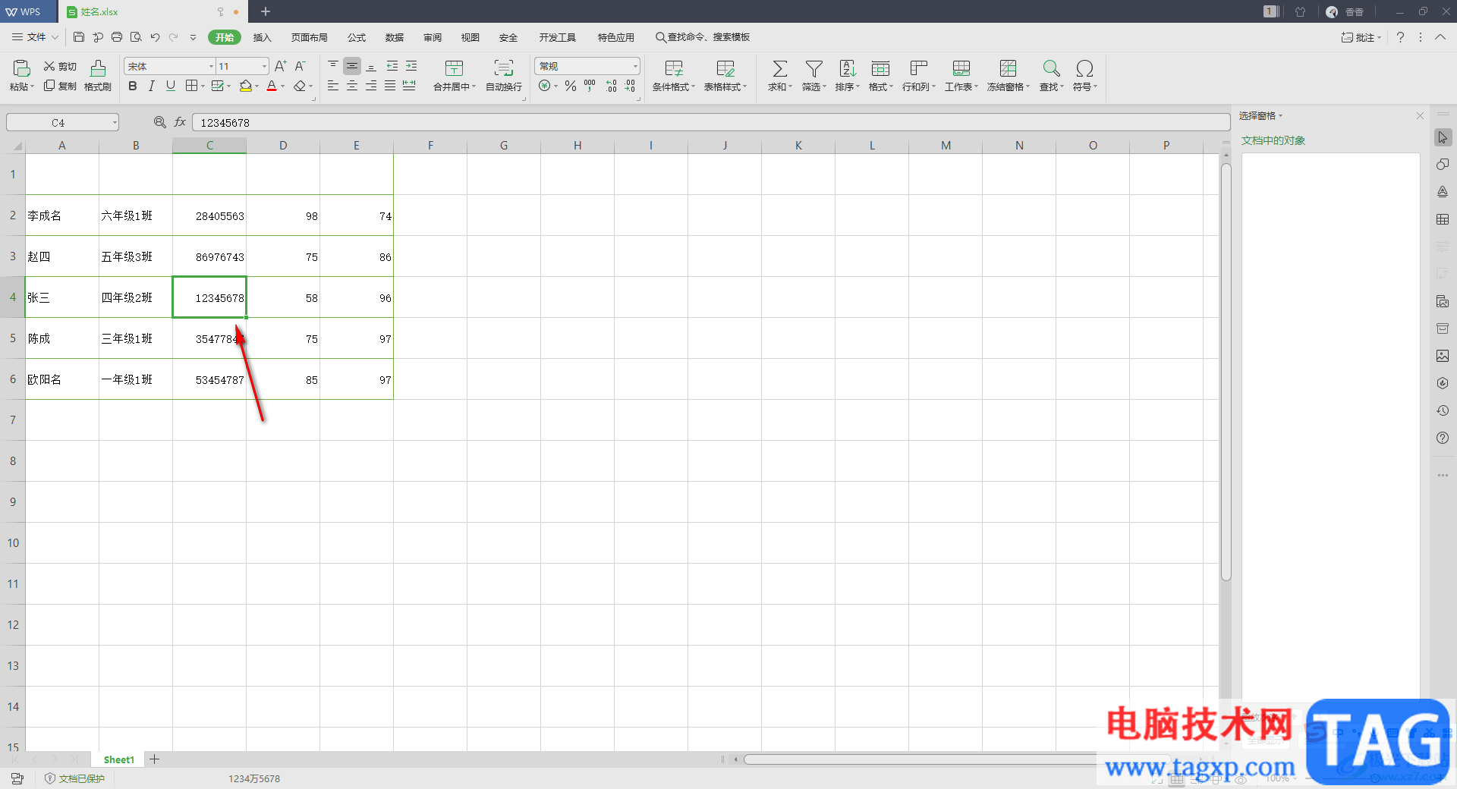Viewport: 1457px width, 789px height.
Task: Click the AutoSum (求和) sigma icon
Action: coord(779,68)
